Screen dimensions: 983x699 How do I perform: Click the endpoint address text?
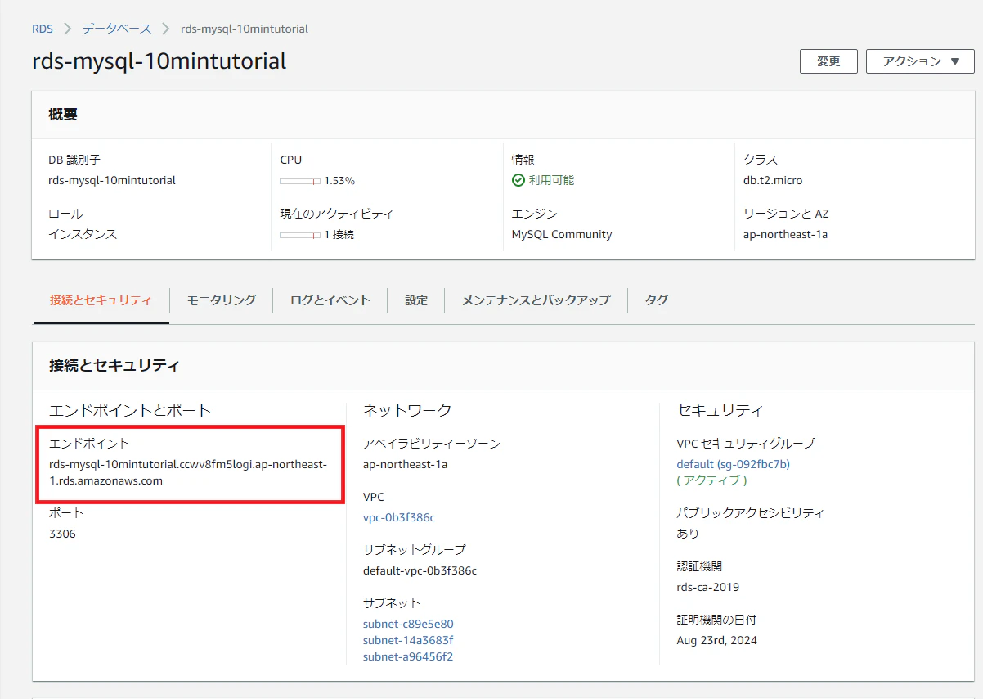click(188, 472)
